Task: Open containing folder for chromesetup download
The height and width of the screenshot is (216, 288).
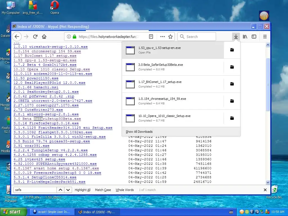Action: (232, 101)
